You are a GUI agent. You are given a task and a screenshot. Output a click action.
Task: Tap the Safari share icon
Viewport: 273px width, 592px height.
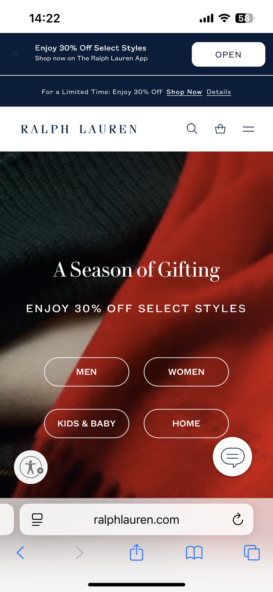136,552
